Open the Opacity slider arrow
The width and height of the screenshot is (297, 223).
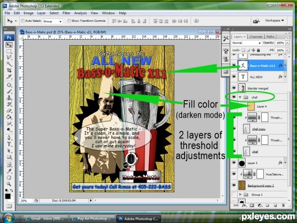(288, 43)
